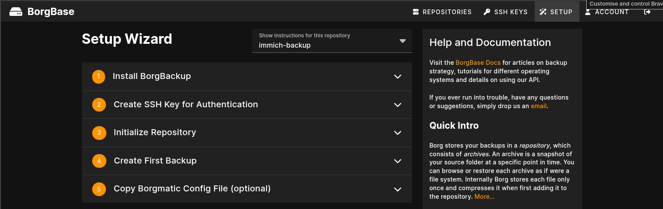
Task: Select the Setup navigation item
Action: point(556,12)
